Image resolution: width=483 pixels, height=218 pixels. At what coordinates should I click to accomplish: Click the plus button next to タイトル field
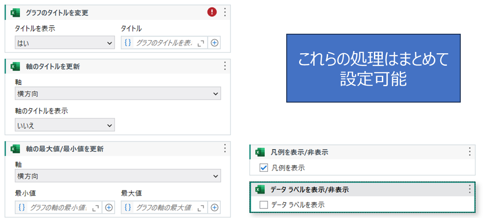coord(215,43)
